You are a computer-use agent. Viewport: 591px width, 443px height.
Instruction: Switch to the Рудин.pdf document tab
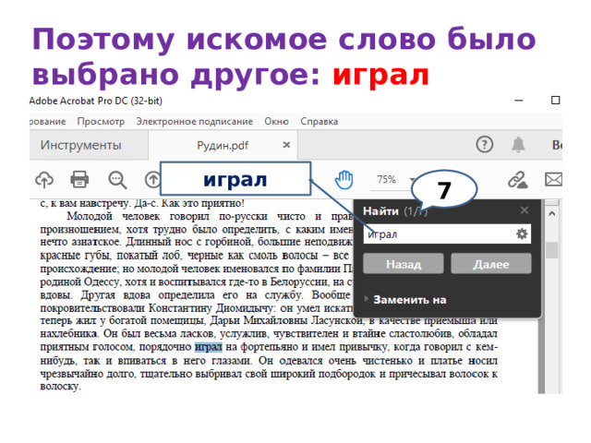click(223, 146)
